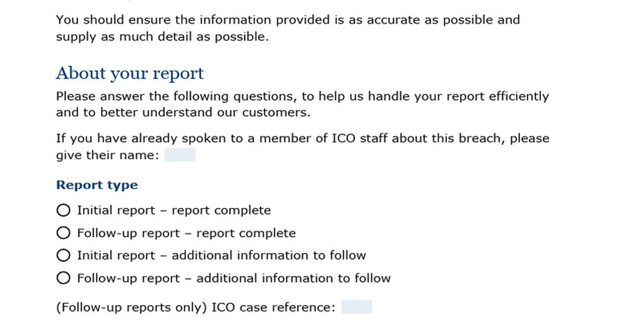Viewport: 617px width, 323px height.
Task: Click the ICO staff member name input field
Action: [x=180, y=154]
